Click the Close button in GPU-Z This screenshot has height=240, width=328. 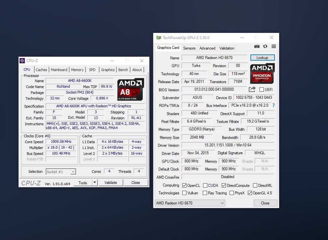(x=265, y=203)
